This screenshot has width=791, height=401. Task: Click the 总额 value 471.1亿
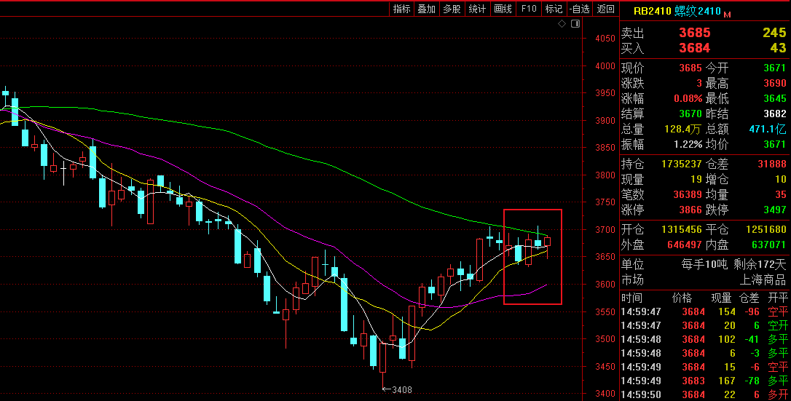(768, 129)
